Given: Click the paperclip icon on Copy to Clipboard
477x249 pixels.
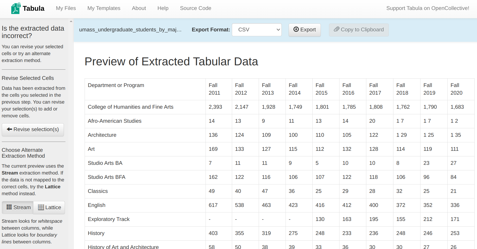Looking at the screenshot, I should (x=336, y=29).
